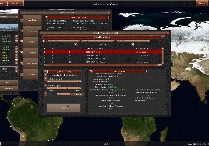Open help icon beside View Details button

pyautogui.click(x=21, y=20)
